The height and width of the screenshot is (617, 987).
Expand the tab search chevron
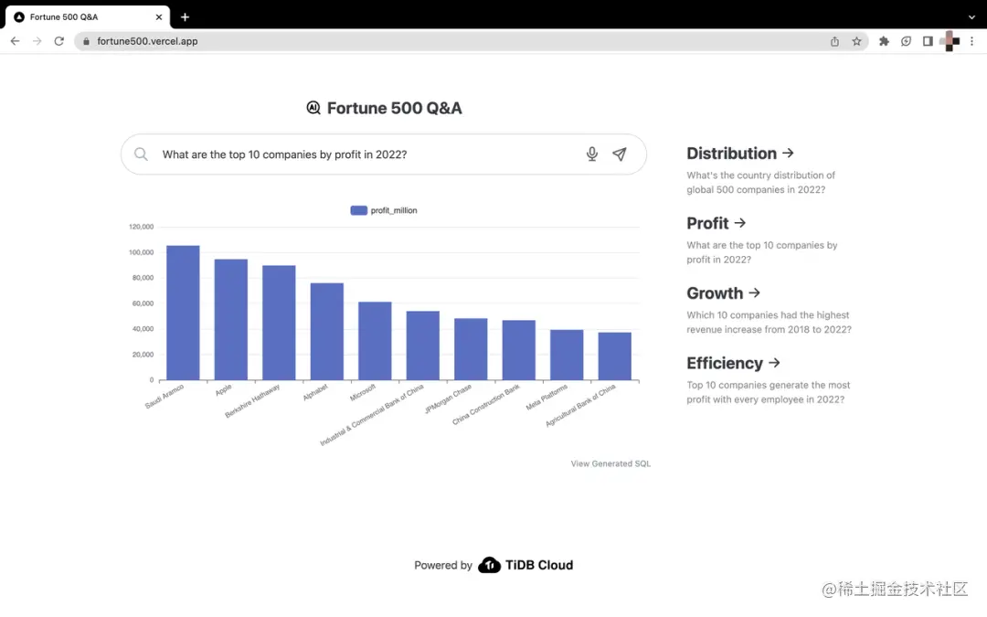tap(971, 17)
